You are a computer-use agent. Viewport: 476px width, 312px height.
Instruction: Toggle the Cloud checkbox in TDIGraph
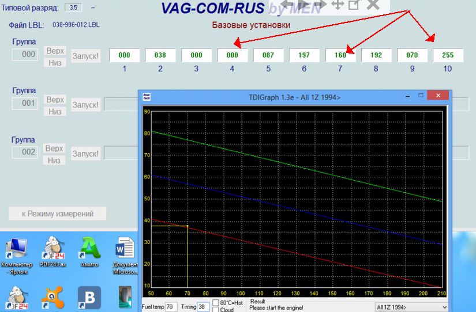[x=216, y=309]
